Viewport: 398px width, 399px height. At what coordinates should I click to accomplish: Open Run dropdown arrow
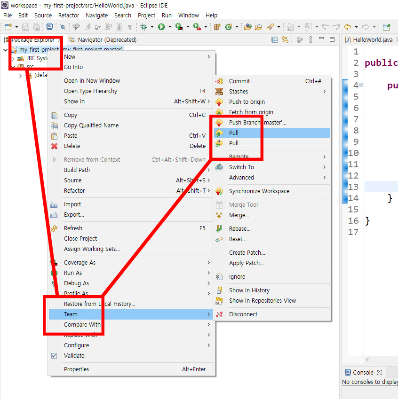(170, 27)
